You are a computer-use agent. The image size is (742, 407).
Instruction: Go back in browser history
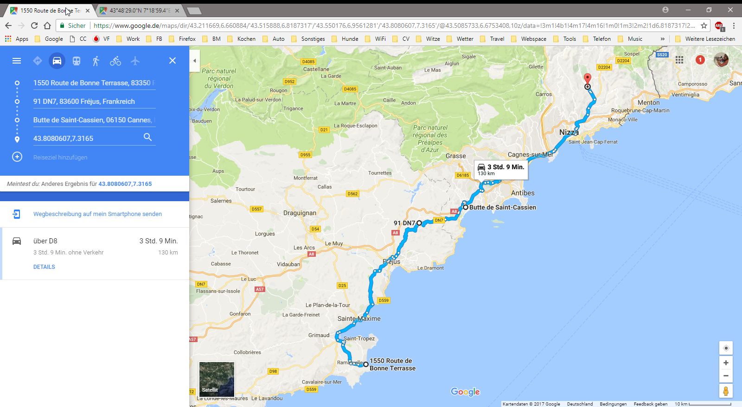[8, 25]
